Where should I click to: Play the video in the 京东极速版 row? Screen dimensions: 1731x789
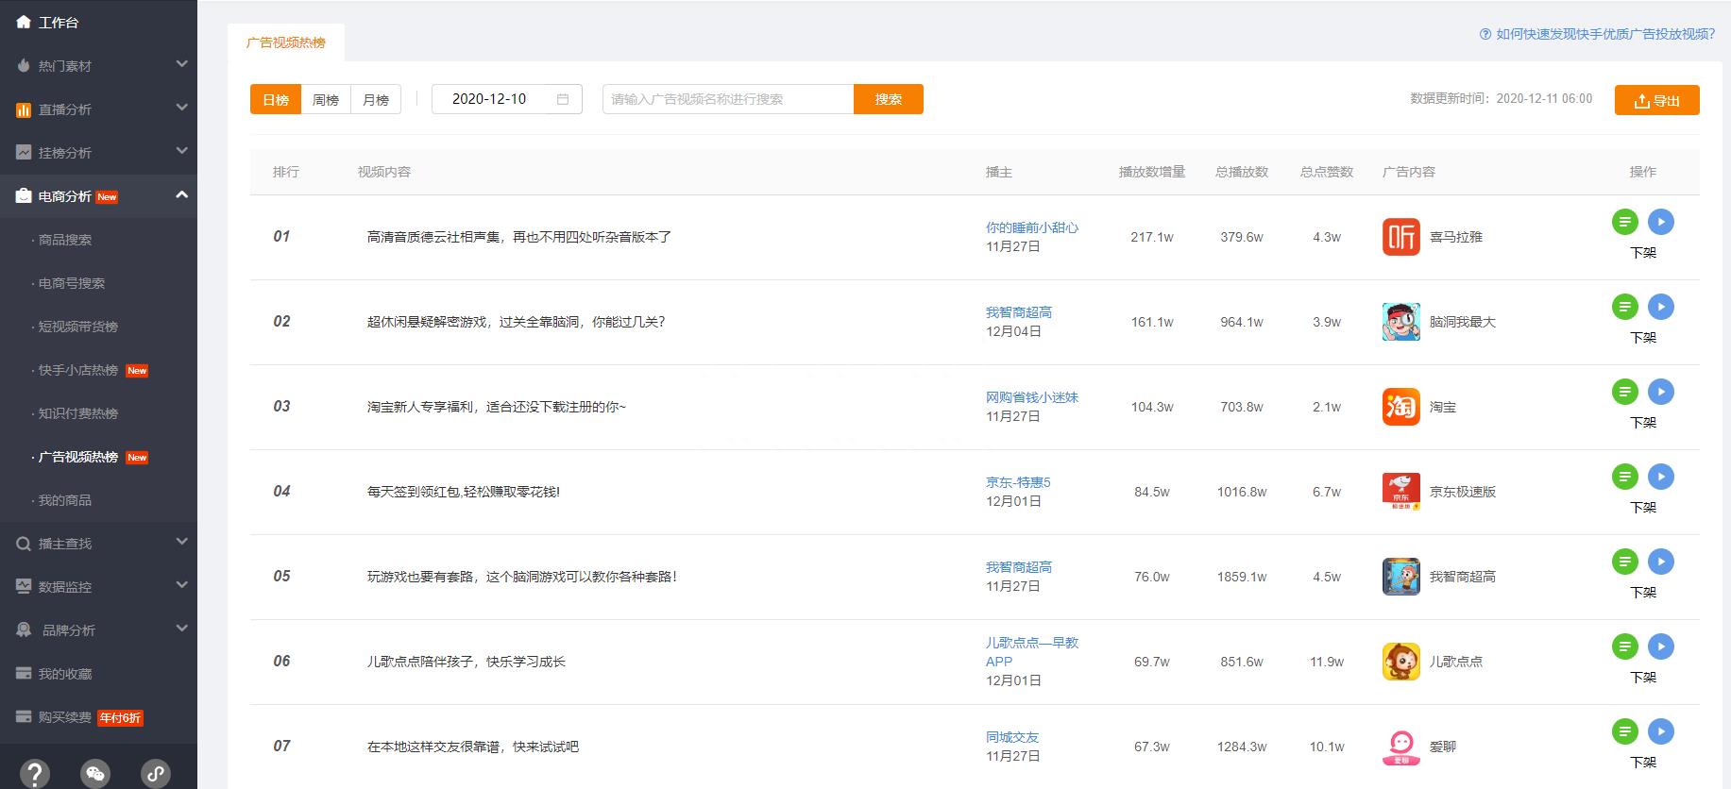[x=1661, y=477]
